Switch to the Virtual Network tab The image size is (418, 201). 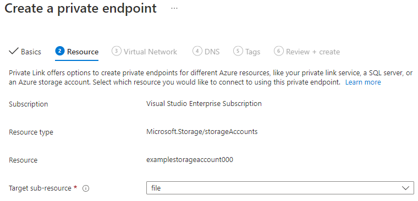144,52
